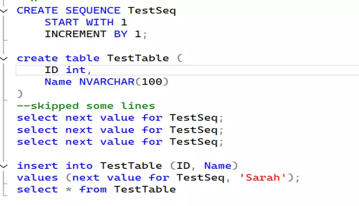This screenshot has width=359, height=206.
Task: Place cursor on the START keyword
Action: pos(61,22)
